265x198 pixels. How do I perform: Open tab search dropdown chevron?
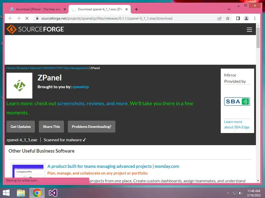(229, 9)
